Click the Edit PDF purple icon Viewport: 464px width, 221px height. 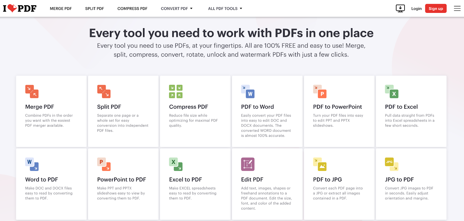pos(248,164)
